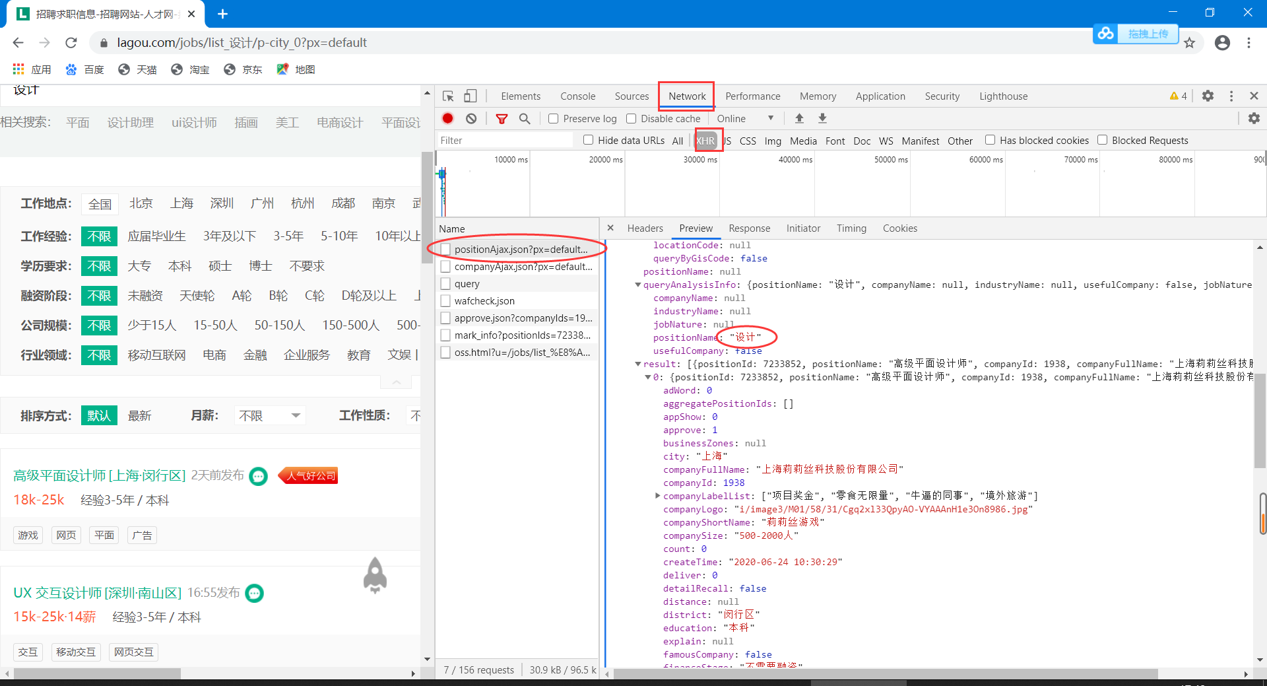The width and height of the screenshot is (1267, 686).
Task: Select checkbox for wafcheck.json request
Action: [x=445, y=301]
